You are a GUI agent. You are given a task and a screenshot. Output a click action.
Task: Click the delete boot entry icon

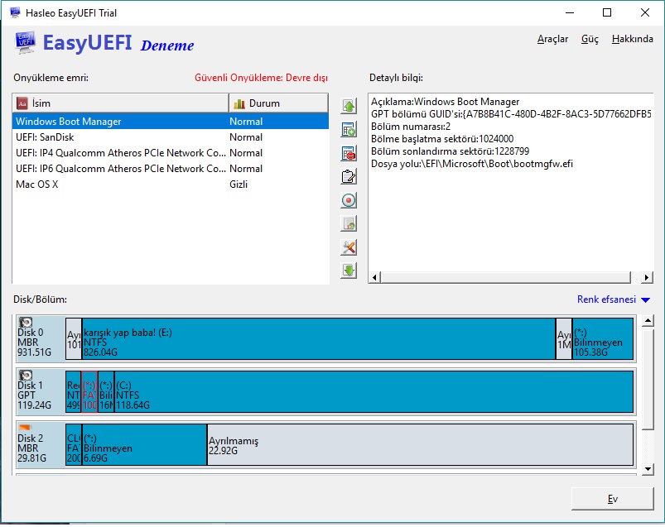click(349, 154)
